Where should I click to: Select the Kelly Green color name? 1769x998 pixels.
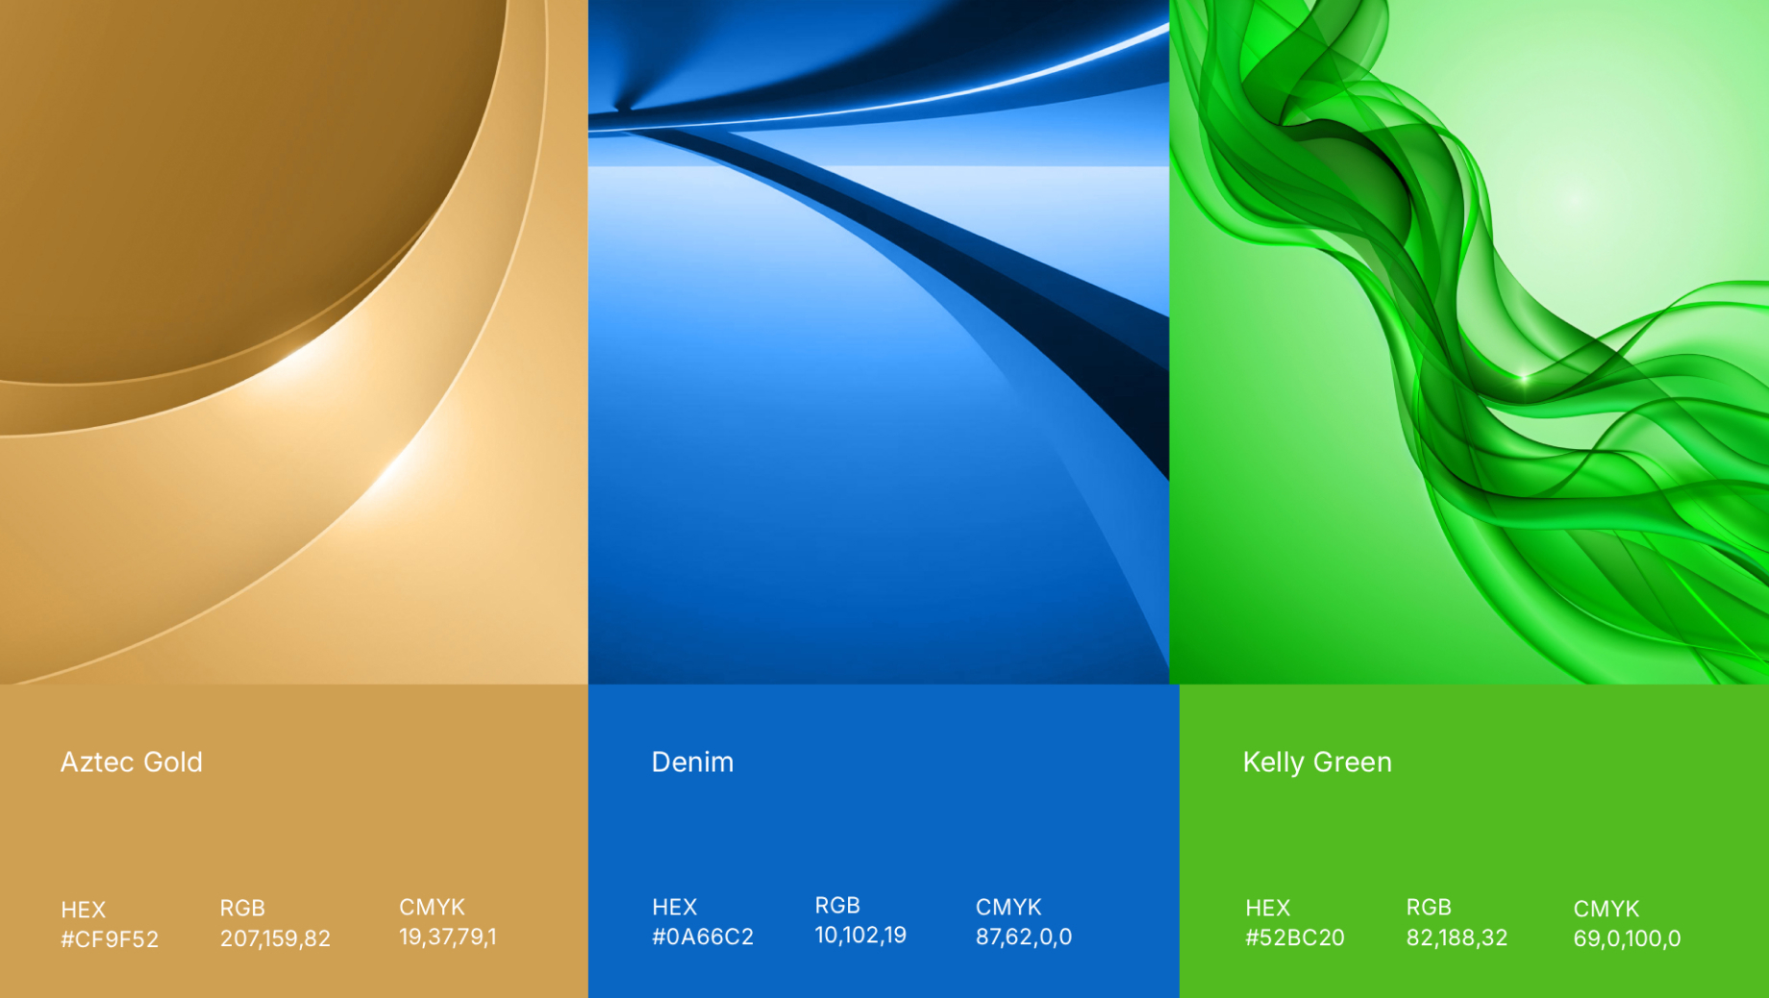1316,762
